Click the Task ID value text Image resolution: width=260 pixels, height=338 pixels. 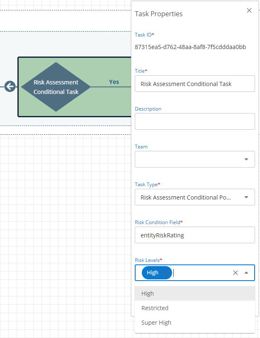tap(190, 47)
